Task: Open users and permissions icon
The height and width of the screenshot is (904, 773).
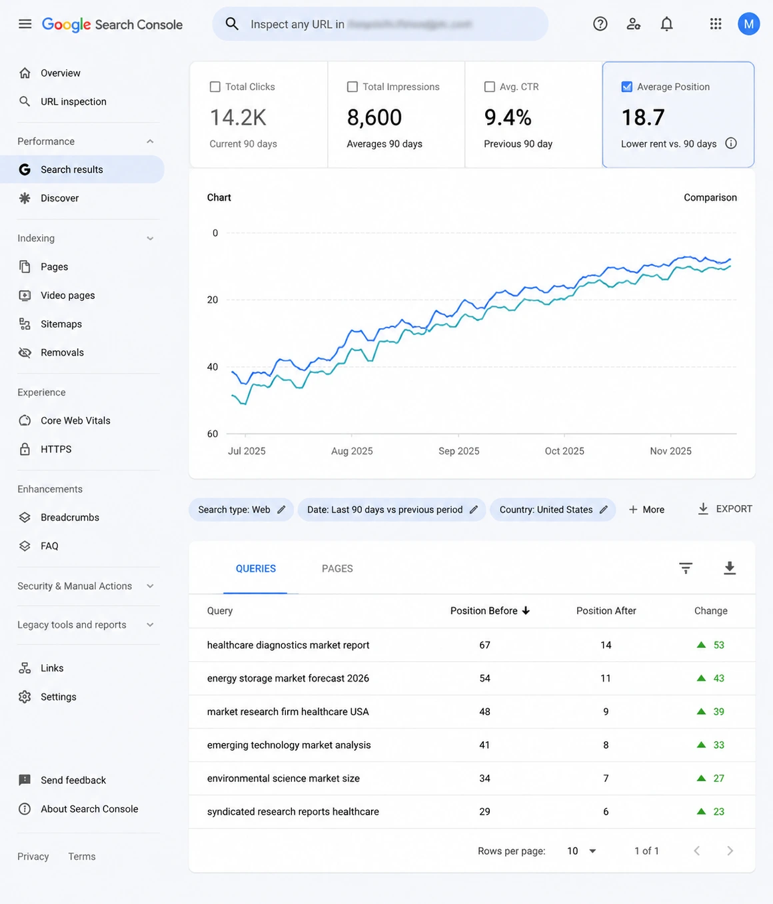Action: pos(634,24)
